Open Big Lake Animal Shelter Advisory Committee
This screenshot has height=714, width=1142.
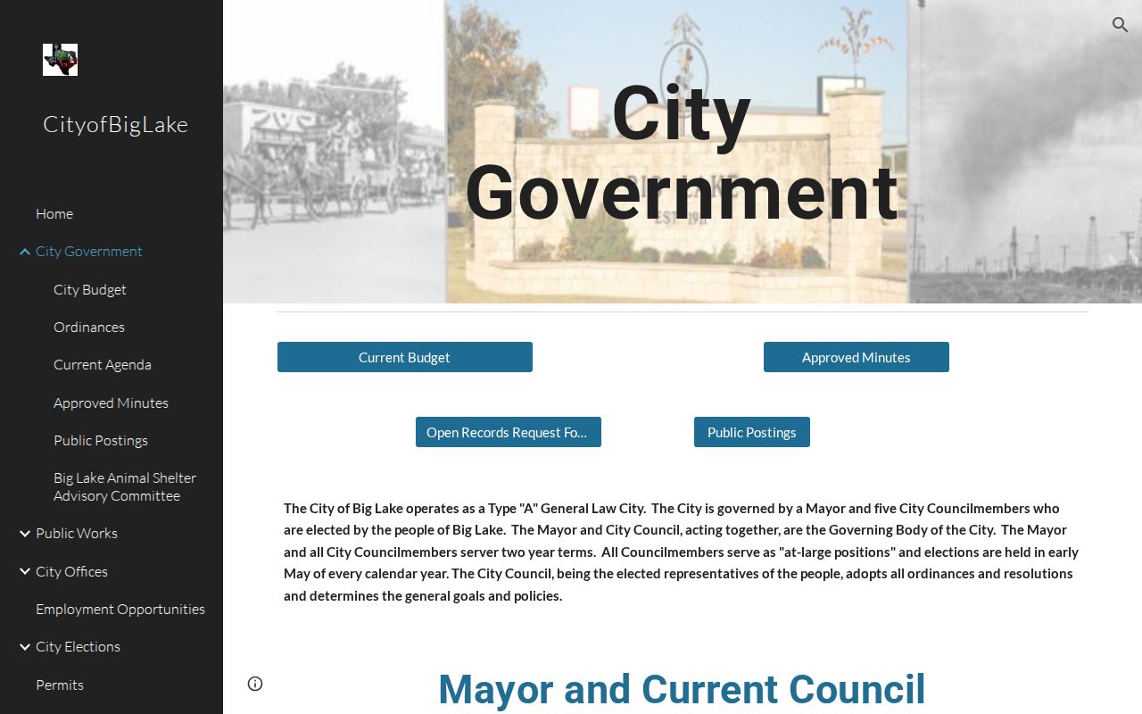point(125,486)
